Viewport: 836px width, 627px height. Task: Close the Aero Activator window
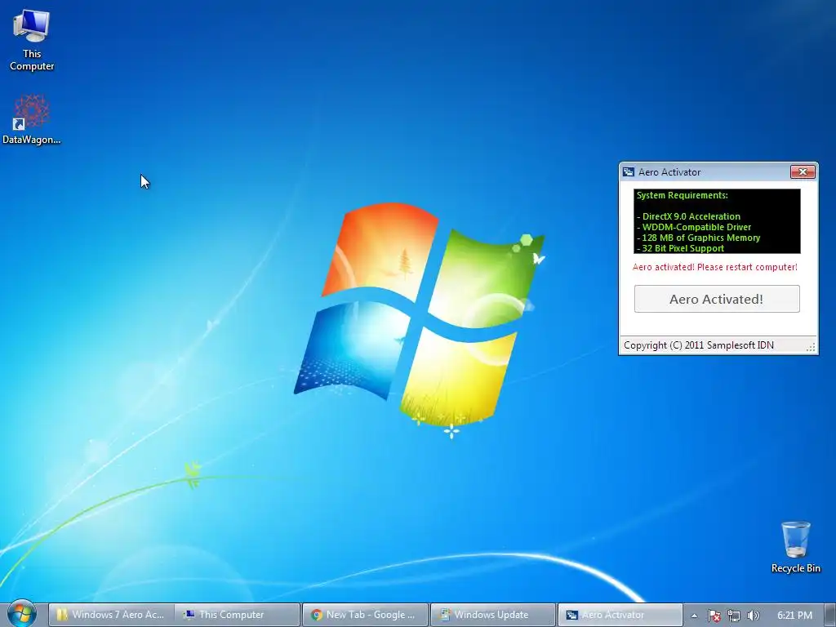[x=803, y=171]
